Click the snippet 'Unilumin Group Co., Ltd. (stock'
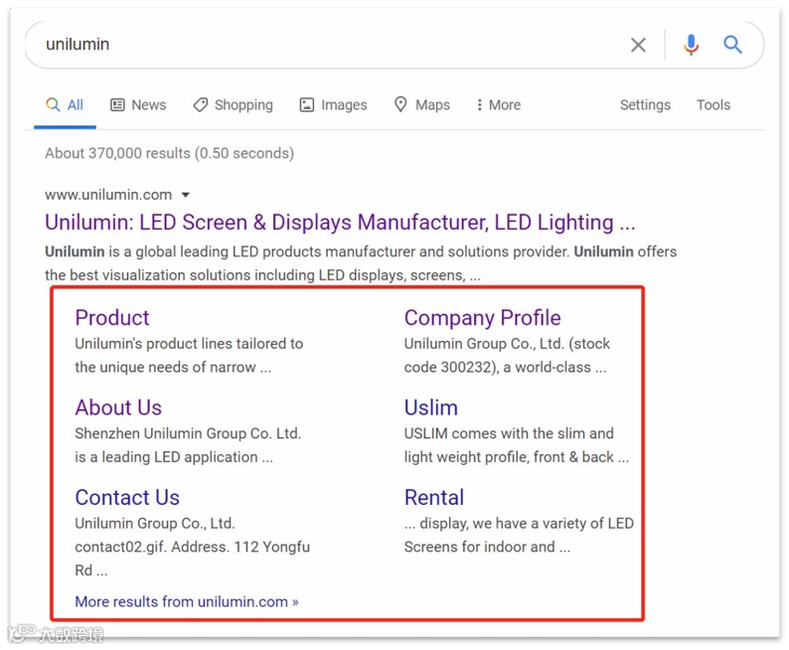The height and width of the screenshot is (650, 789). point(507,344)
